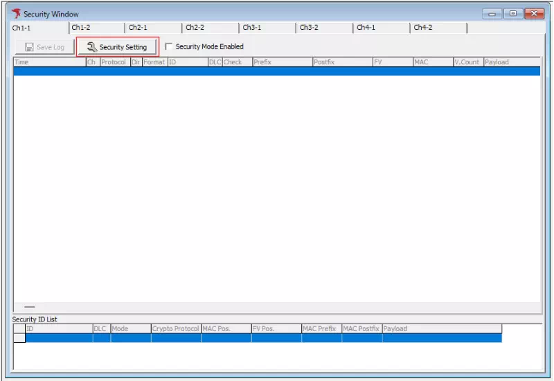The height and width of the screenshot is (381, 554).
Task: Switch to the Ch4-1 tab
Action: pos(382,28)
